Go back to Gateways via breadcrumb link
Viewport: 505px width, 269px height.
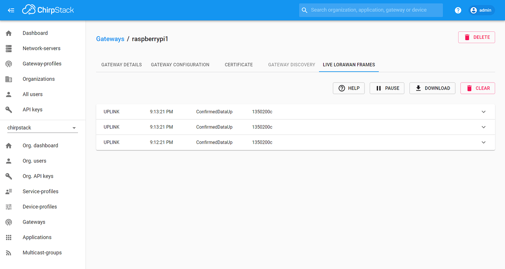[110, 39]
